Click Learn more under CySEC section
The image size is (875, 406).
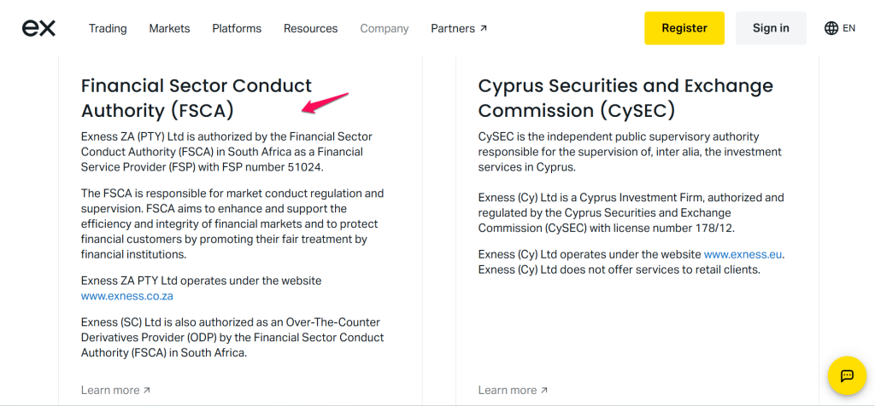[508, 391]
